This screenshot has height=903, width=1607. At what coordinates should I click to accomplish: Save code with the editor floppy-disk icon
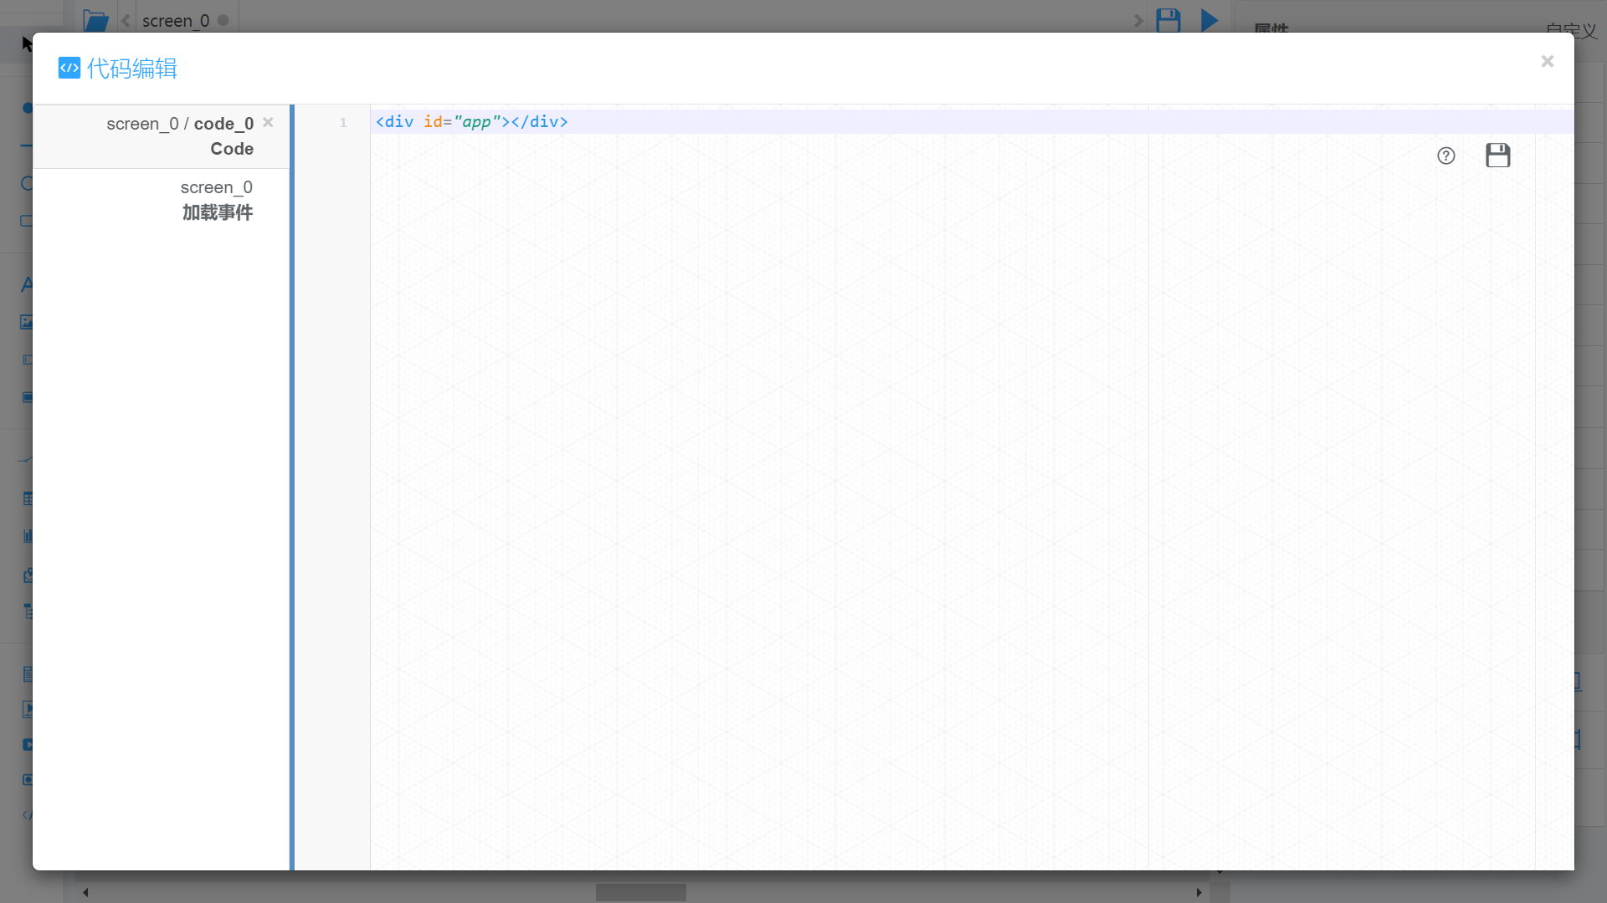click(x=1497, y=156)
